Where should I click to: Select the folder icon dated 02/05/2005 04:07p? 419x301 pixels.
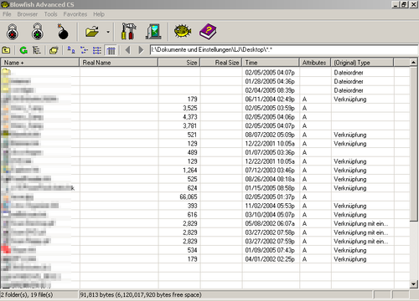(6, 72)
